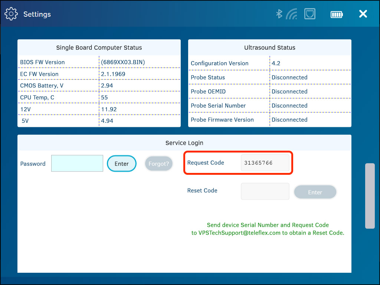380x285 pixels.
Task: Select the Probe Status Disconnected value
Action: click(289, 77)
